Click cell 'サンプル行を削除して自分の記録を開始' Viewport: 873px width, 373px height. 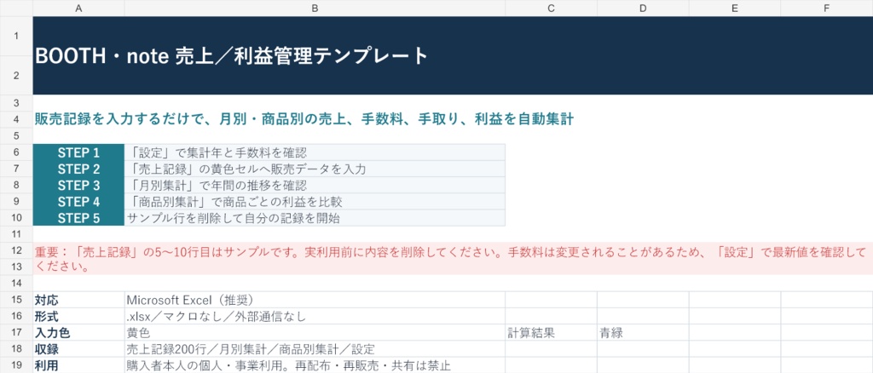[x=315, y=218]
